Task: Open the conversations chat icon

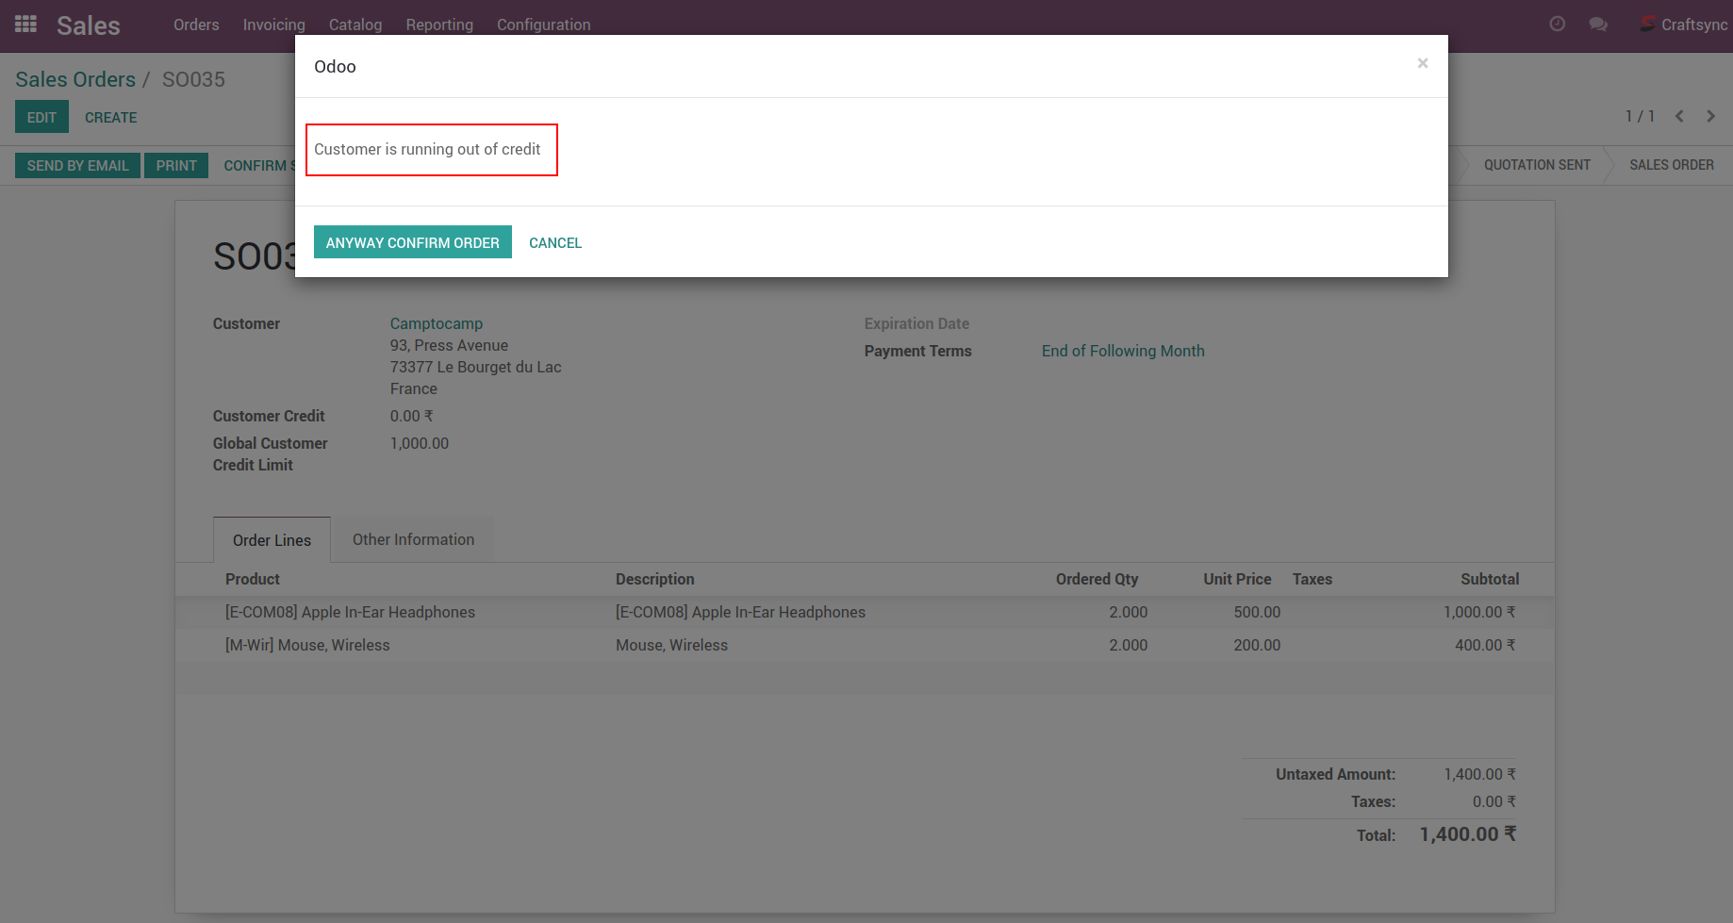Action: click(x=1597, y=25)
